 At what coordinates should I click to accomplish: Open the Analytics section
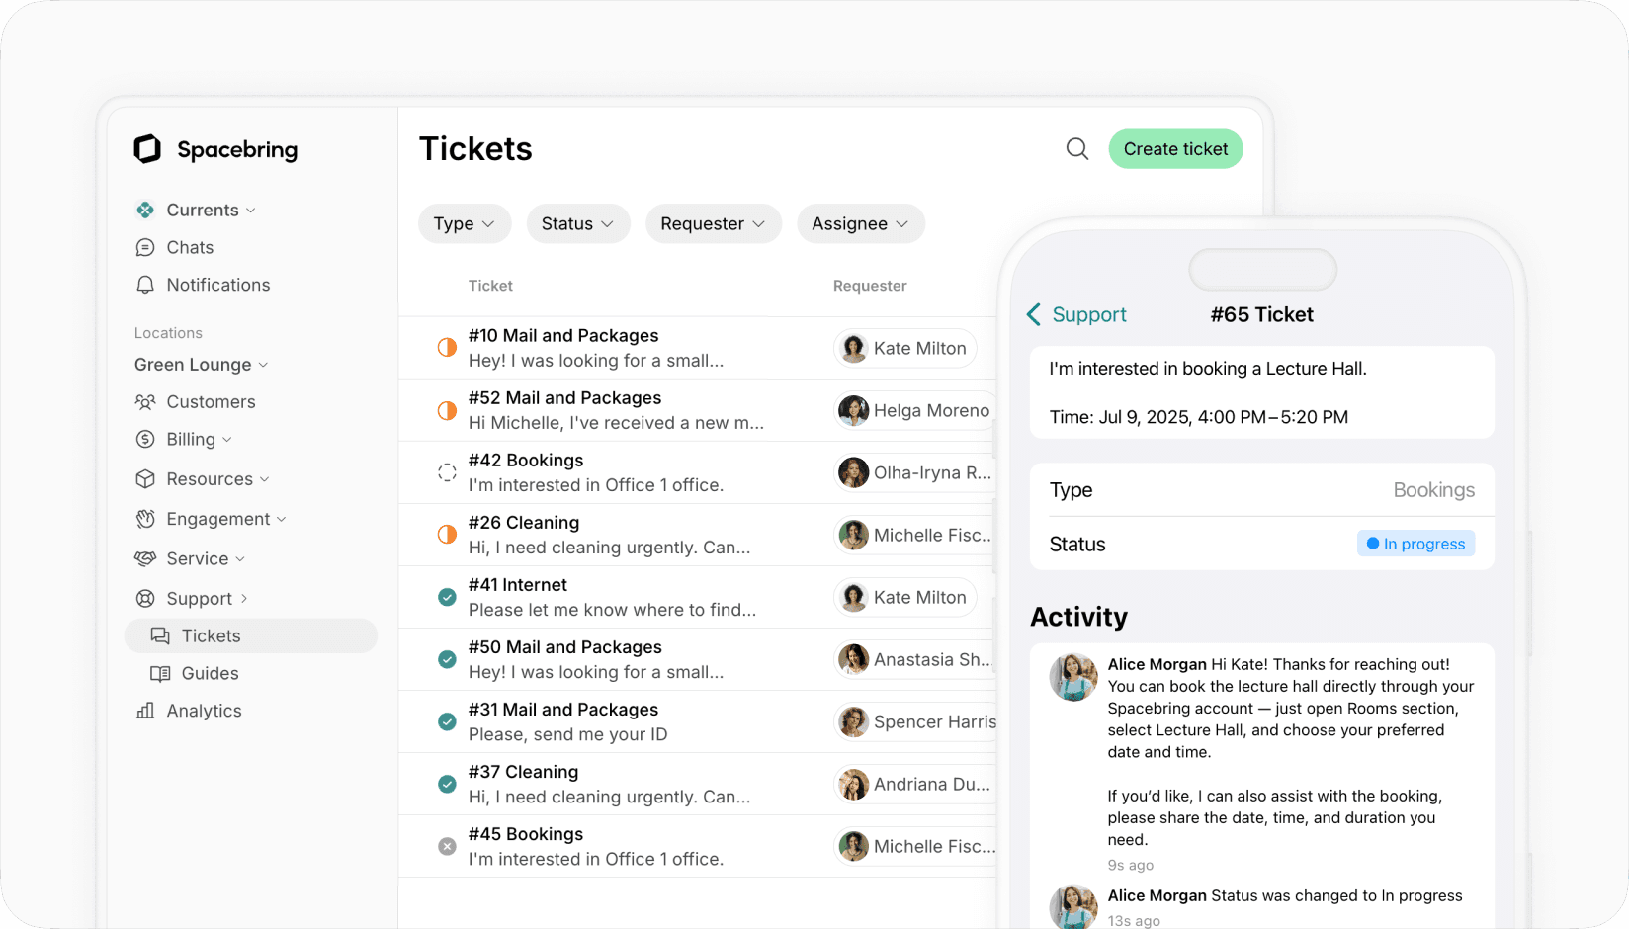(x=204, y=711)
